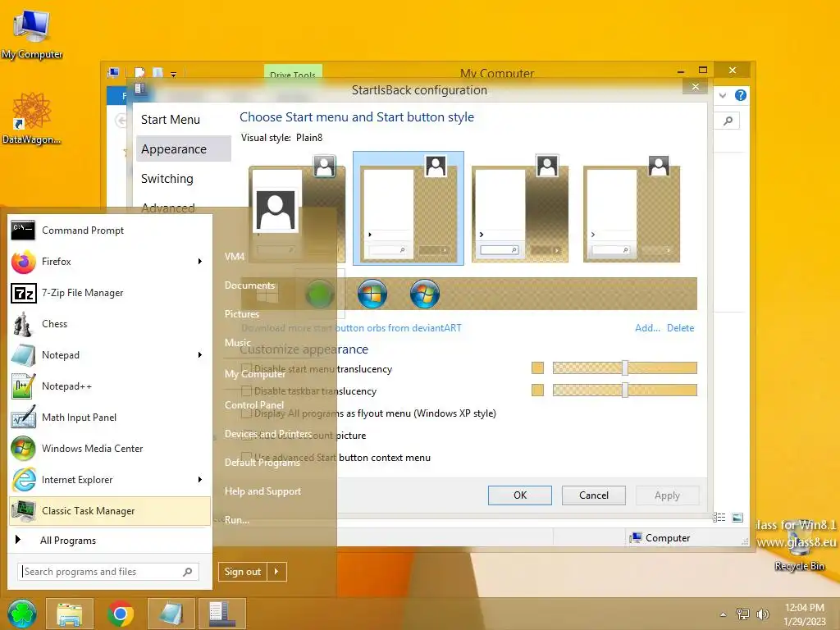This screenshot has height=630, width=840.
Task: Select the third start menu style thumbnail
Action: click(x=519, y=208)
